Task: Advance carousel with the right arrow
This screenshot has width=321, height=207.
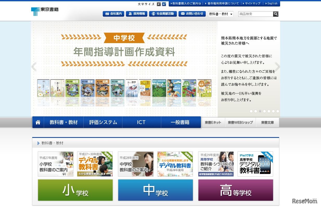Action: click(x=278, y=67)
